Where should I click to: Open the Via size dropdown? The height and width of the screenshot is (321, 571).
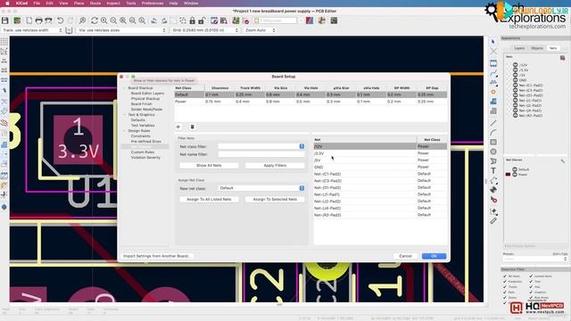121,30
